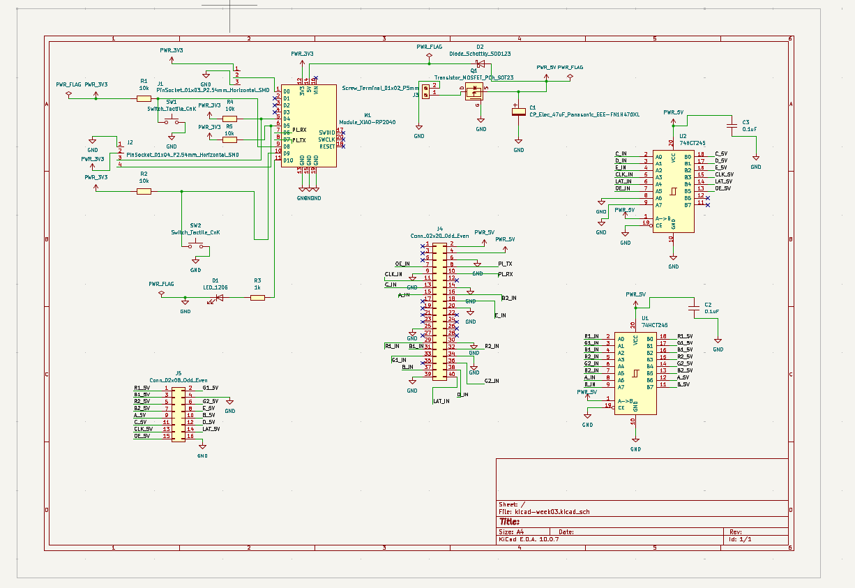Click the File: kicad-week03.kicad_sch title block entry
The height and width of the screenshot is (588, 855).
[x=544, y=511]
